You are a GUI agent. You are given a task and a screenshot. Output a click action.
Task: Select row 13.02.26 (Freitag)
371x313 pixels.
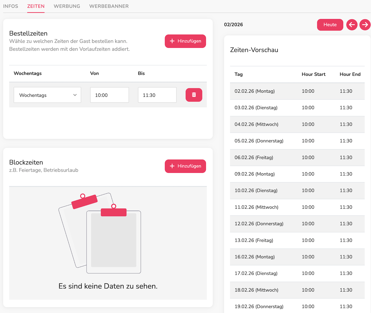point(297,240)
